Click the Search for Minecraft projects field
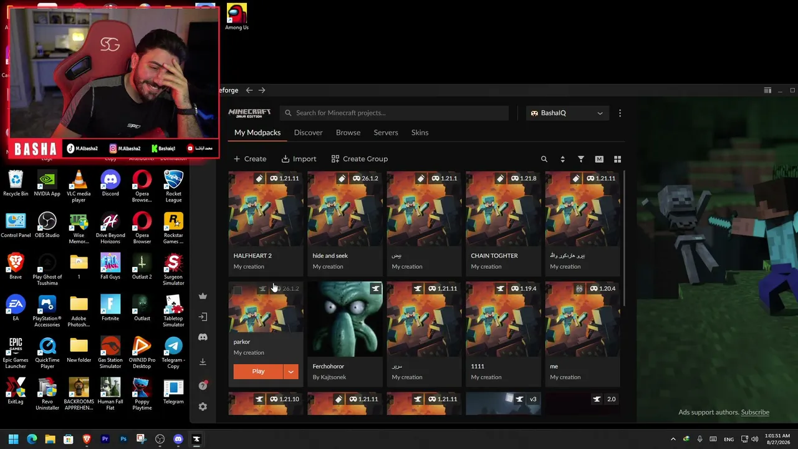The width and height of the screenshot is (798, 449). pos(394,113)
